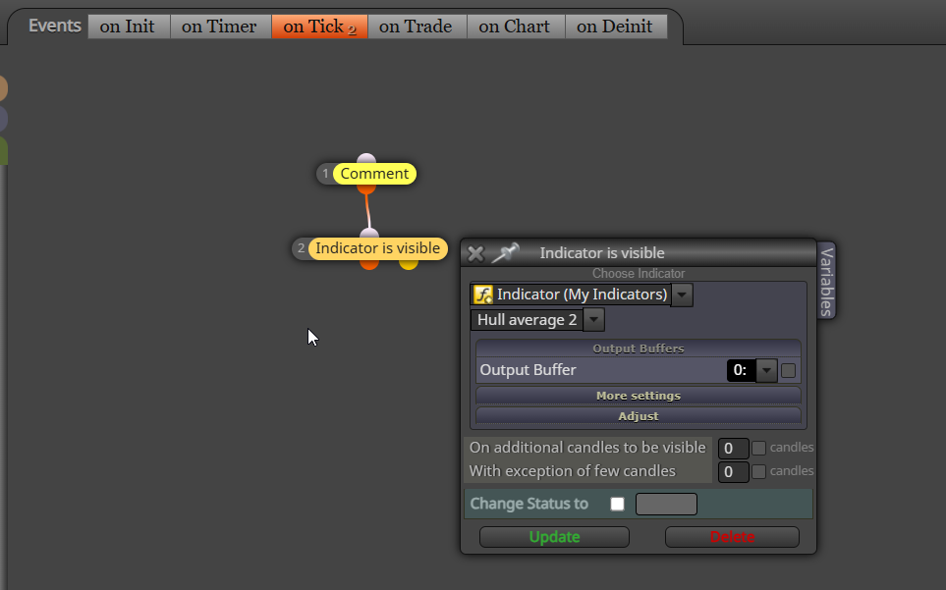Image resolution: width=946 pixels, height=590 pixels.
Task: Switch to the on Timer tab
Action: click(x=221, y=27)
